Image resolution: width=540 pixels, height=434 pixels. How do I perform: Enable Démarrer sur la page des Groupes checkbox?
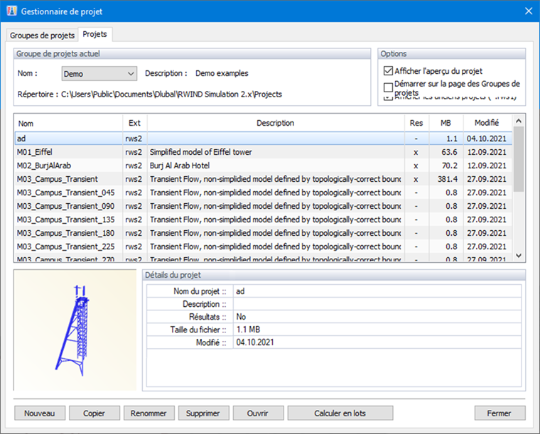388,87
